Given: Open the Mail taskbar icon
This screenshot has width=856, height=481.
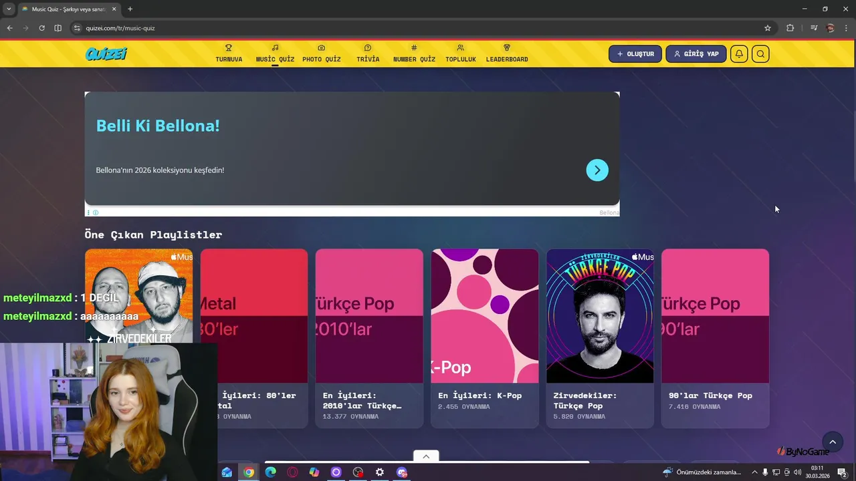Looking at the screenshot, I should click(227, 472).
